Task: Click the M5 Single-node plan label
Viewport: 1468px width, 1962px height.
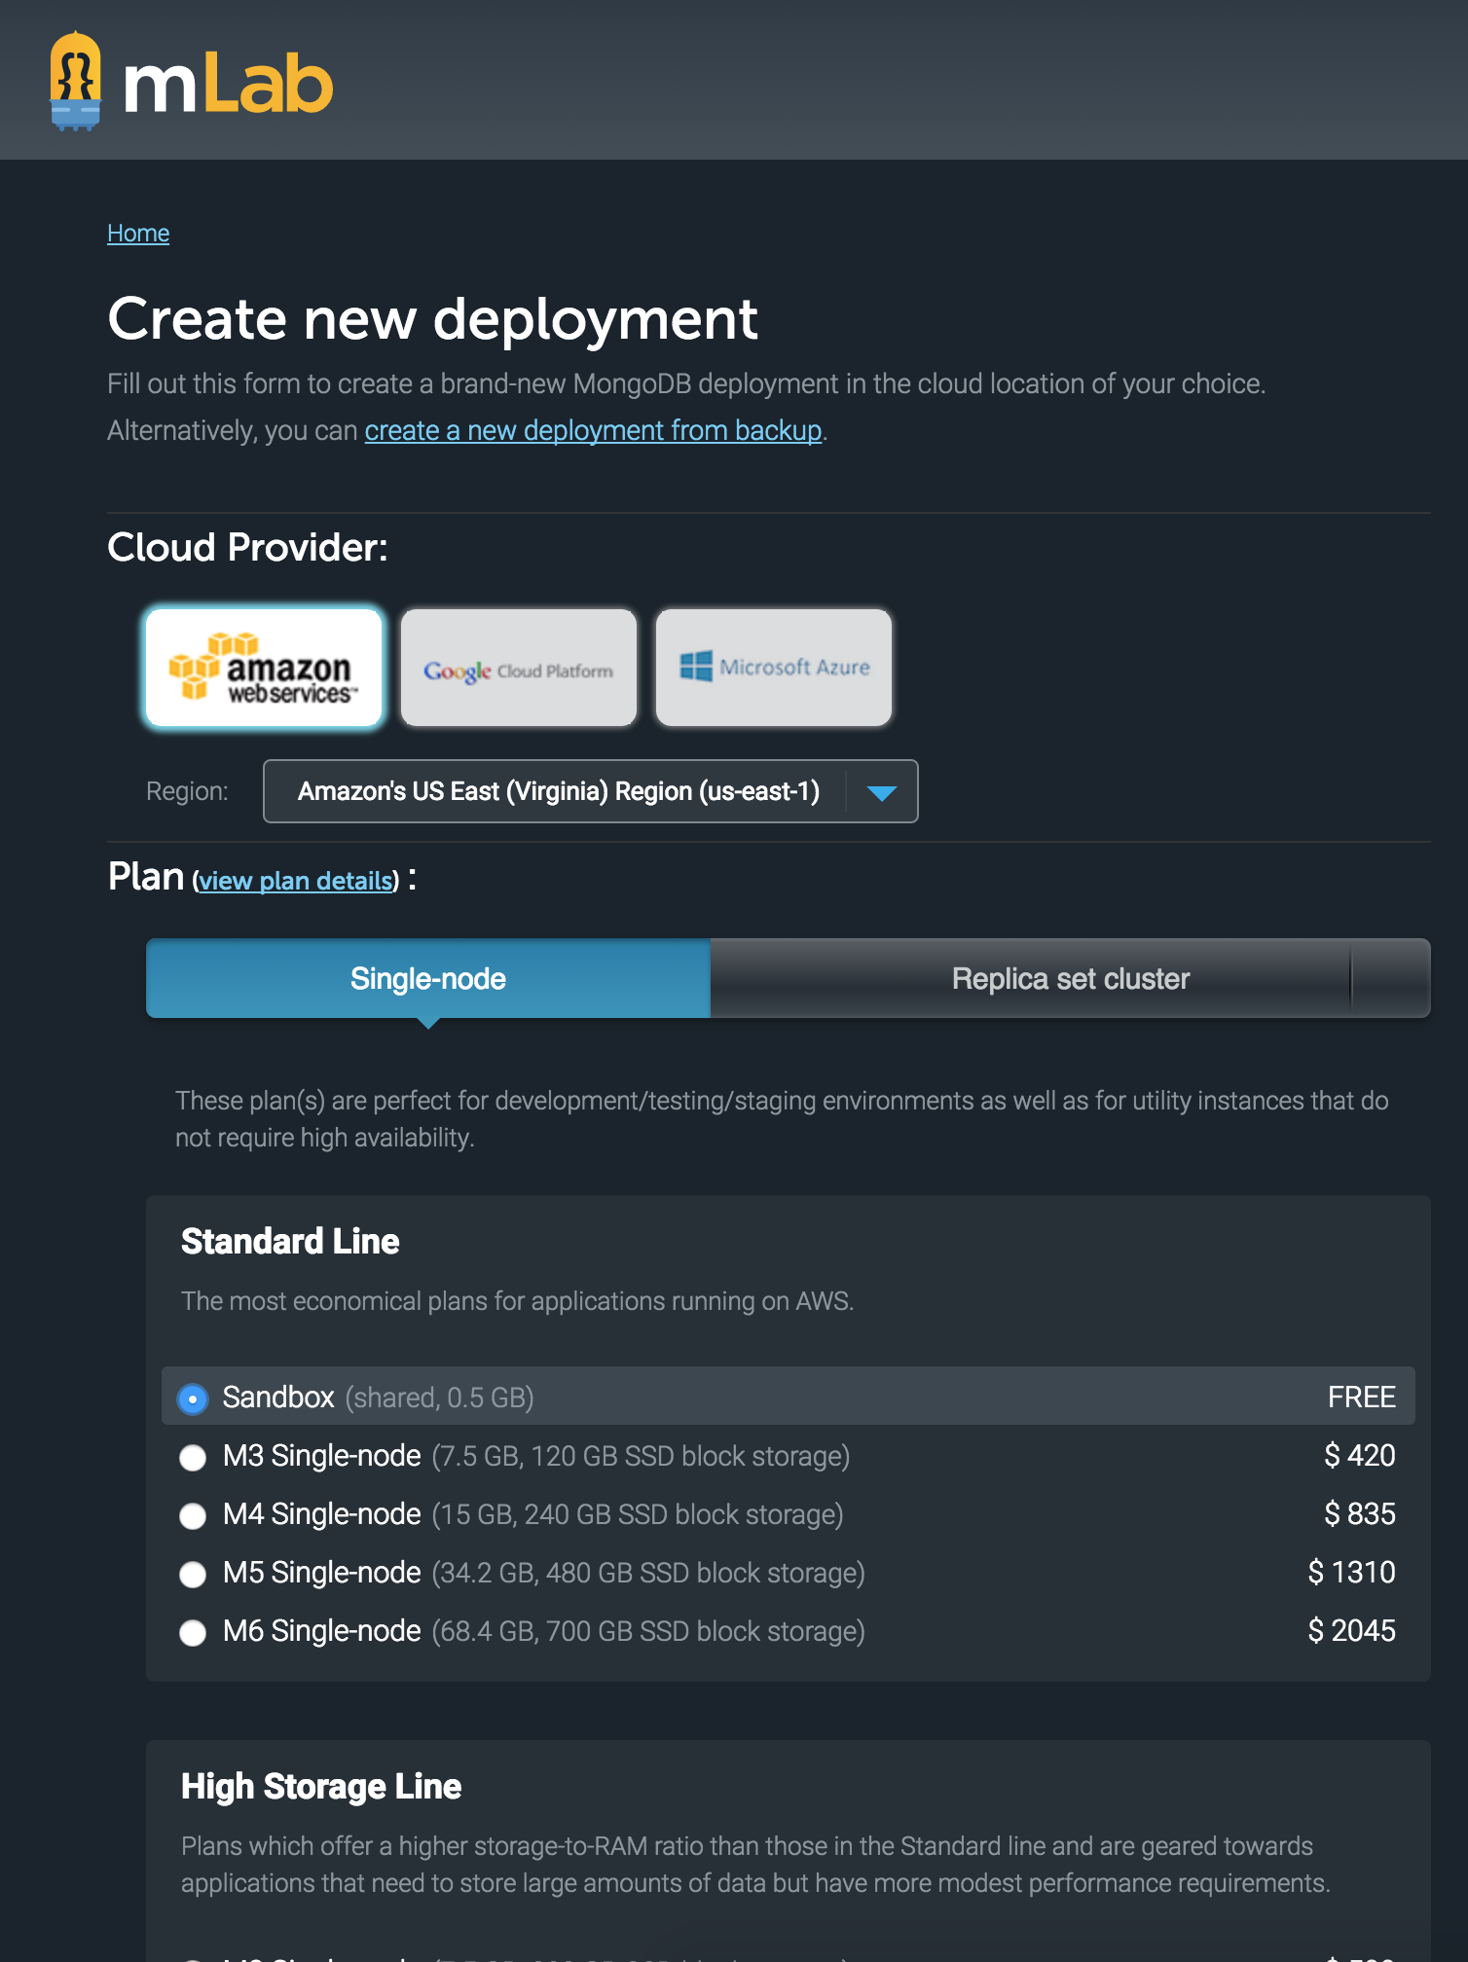Action: (322, 1573)
